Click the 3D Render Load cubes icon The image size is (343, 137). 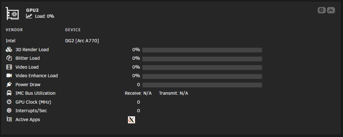tap(9, 49)
